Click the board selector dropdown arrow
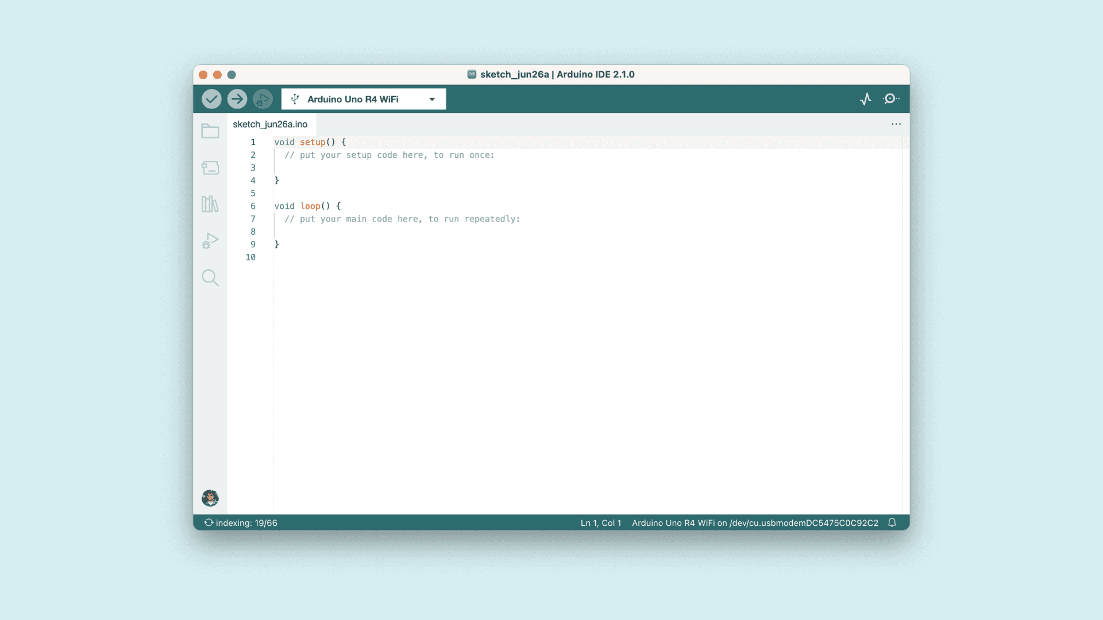This screenshot has height=620, width=1103. 432,99
